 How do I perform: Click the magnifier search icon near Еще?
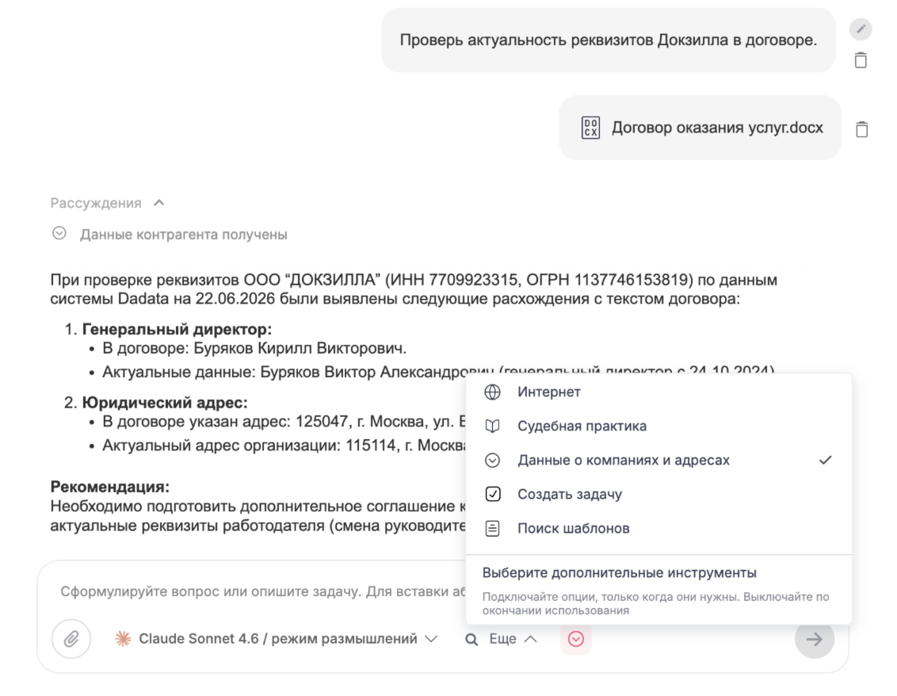471,640
